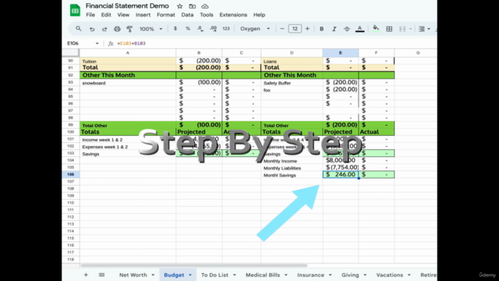Switch to the Insurance tab
Screen dimensions: 499x281
[310, 275]
